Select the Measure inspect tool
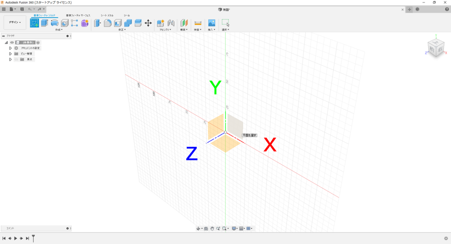Image resolution: width=451 pixels, height=244 pixels. pos(198,23)
